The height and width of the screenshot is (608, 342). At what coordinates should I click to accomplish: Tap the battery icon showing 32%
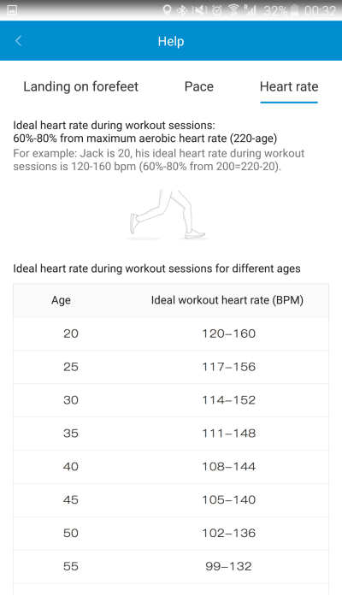pos(294,10)
